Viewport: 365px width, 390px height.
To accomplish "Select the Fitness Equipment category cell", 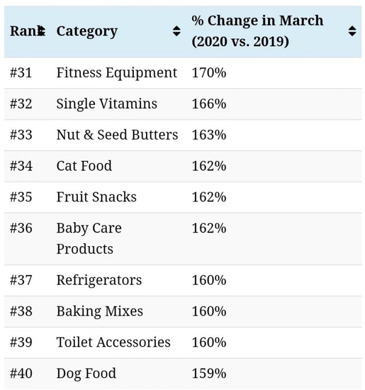I will (116, 73).
